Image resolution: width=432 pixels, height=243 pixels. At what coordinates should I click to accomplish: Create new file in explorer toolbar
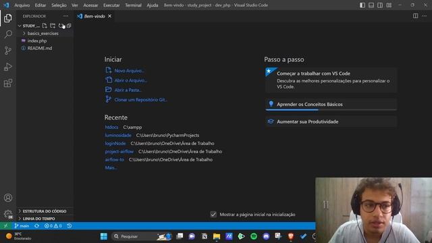(45, 26)
